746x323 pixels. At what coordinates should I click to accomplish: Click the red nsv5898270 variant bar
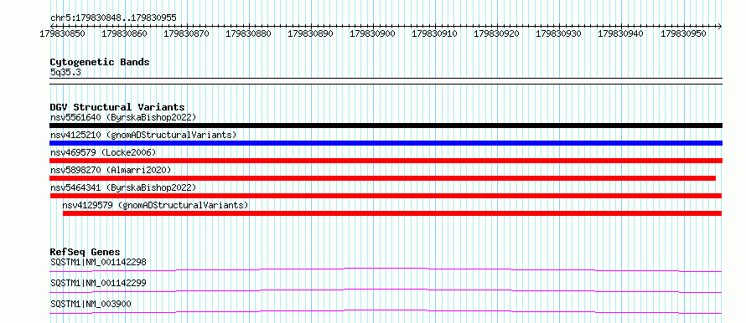click(x=382, y=178)
